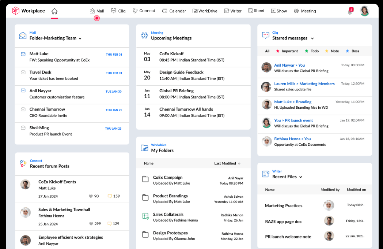
Task: Open Mail from the top navigation
Action: [x=97, y=11]
